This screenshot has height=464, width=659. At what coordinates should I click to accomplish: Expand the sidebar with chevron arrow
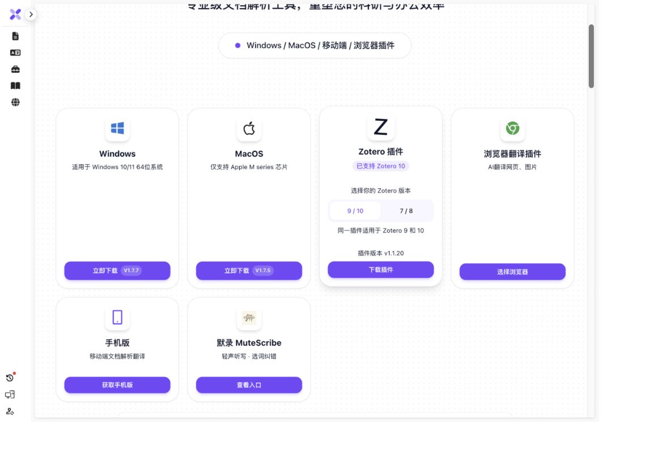coord(31,14)
